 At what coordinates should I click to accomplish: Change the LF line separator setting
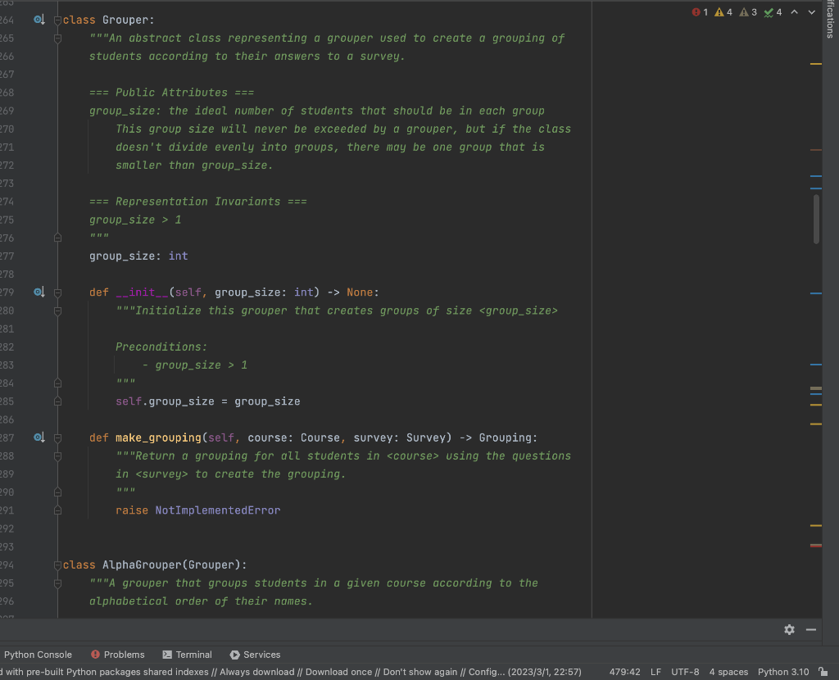tap(655, 672)
